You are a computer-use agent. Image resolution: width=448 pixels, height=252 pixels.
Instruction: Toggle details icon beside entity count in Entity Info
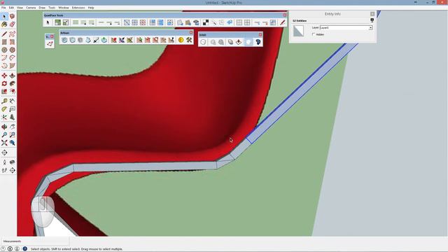click(372, 20)
